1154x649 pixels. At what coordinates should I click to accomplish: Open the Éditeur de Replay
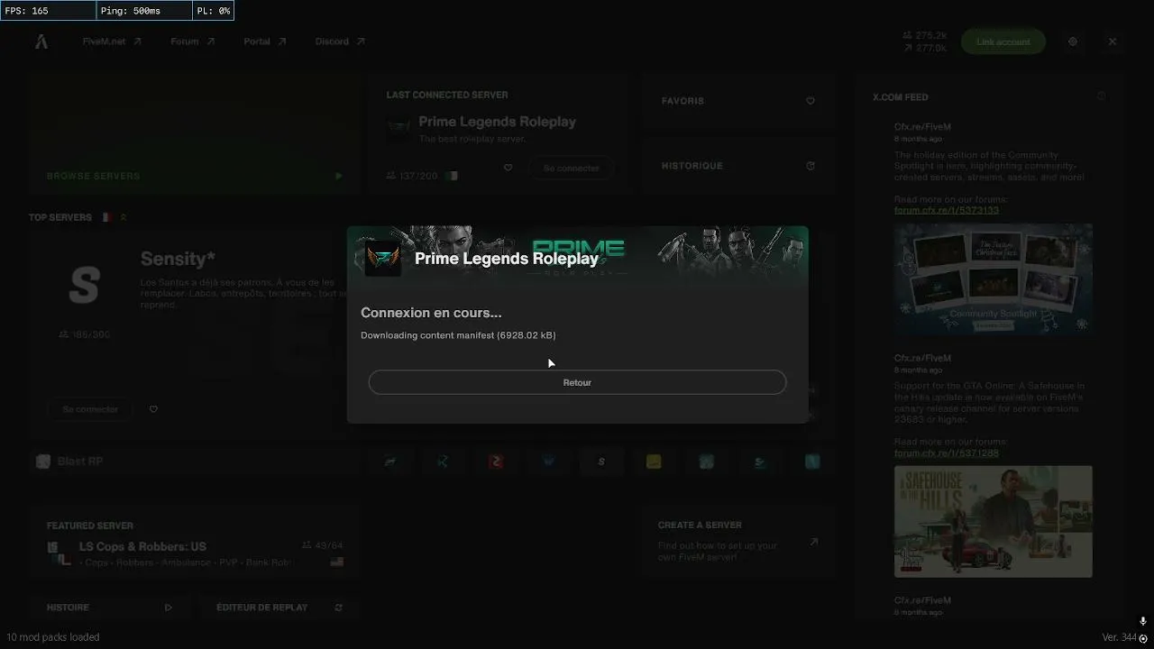pos(280,608)
